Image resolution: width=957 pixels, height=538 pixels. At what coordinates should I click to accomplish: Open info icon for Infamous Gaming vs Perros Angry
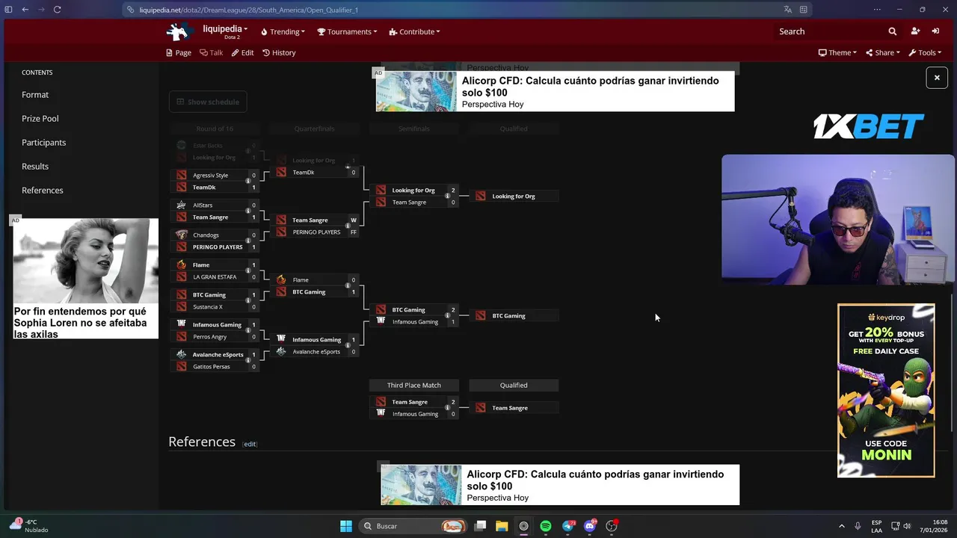point(248,331)
